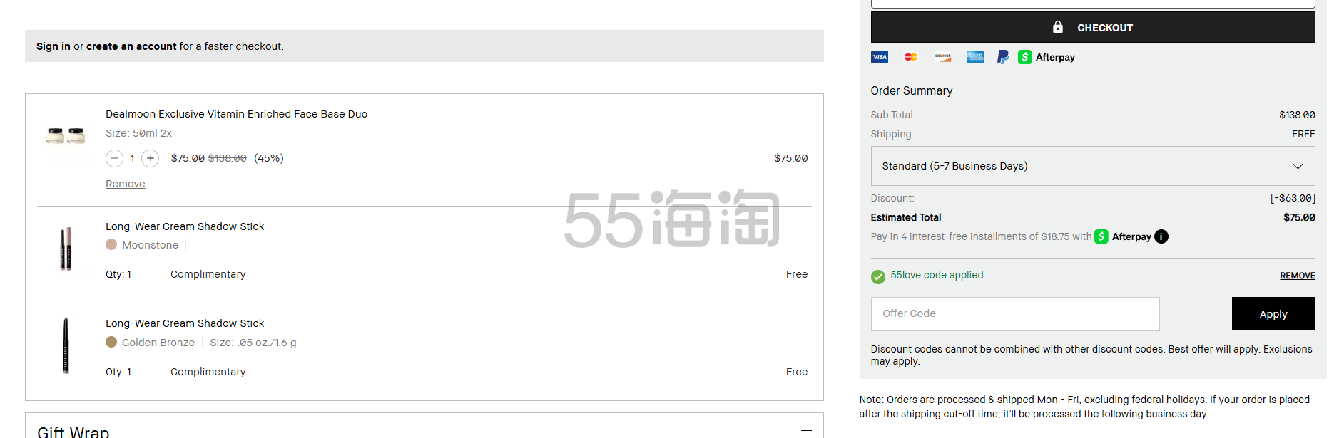The width and height of the screenshot is (1344, 438).
Task: Click the Moonstone color swatch
Action: point(111,244)
